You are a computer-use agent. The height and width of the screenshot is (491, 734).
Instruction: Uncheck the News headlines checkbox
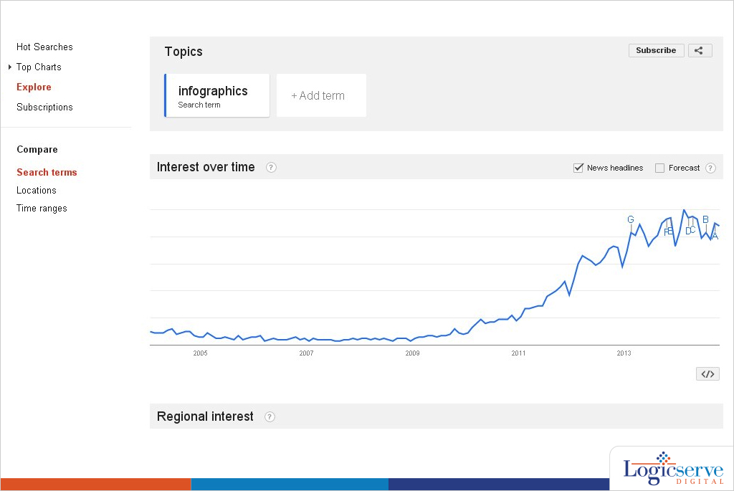point(578,168)
